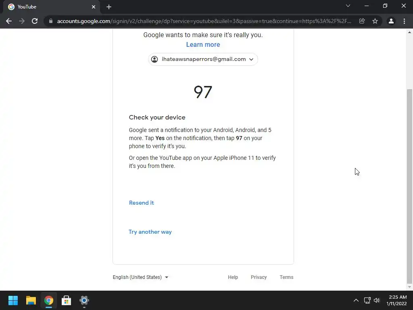Open the Terms link
Image resolution: width=413 pixels, height=310 pixels.
(287, 277)
